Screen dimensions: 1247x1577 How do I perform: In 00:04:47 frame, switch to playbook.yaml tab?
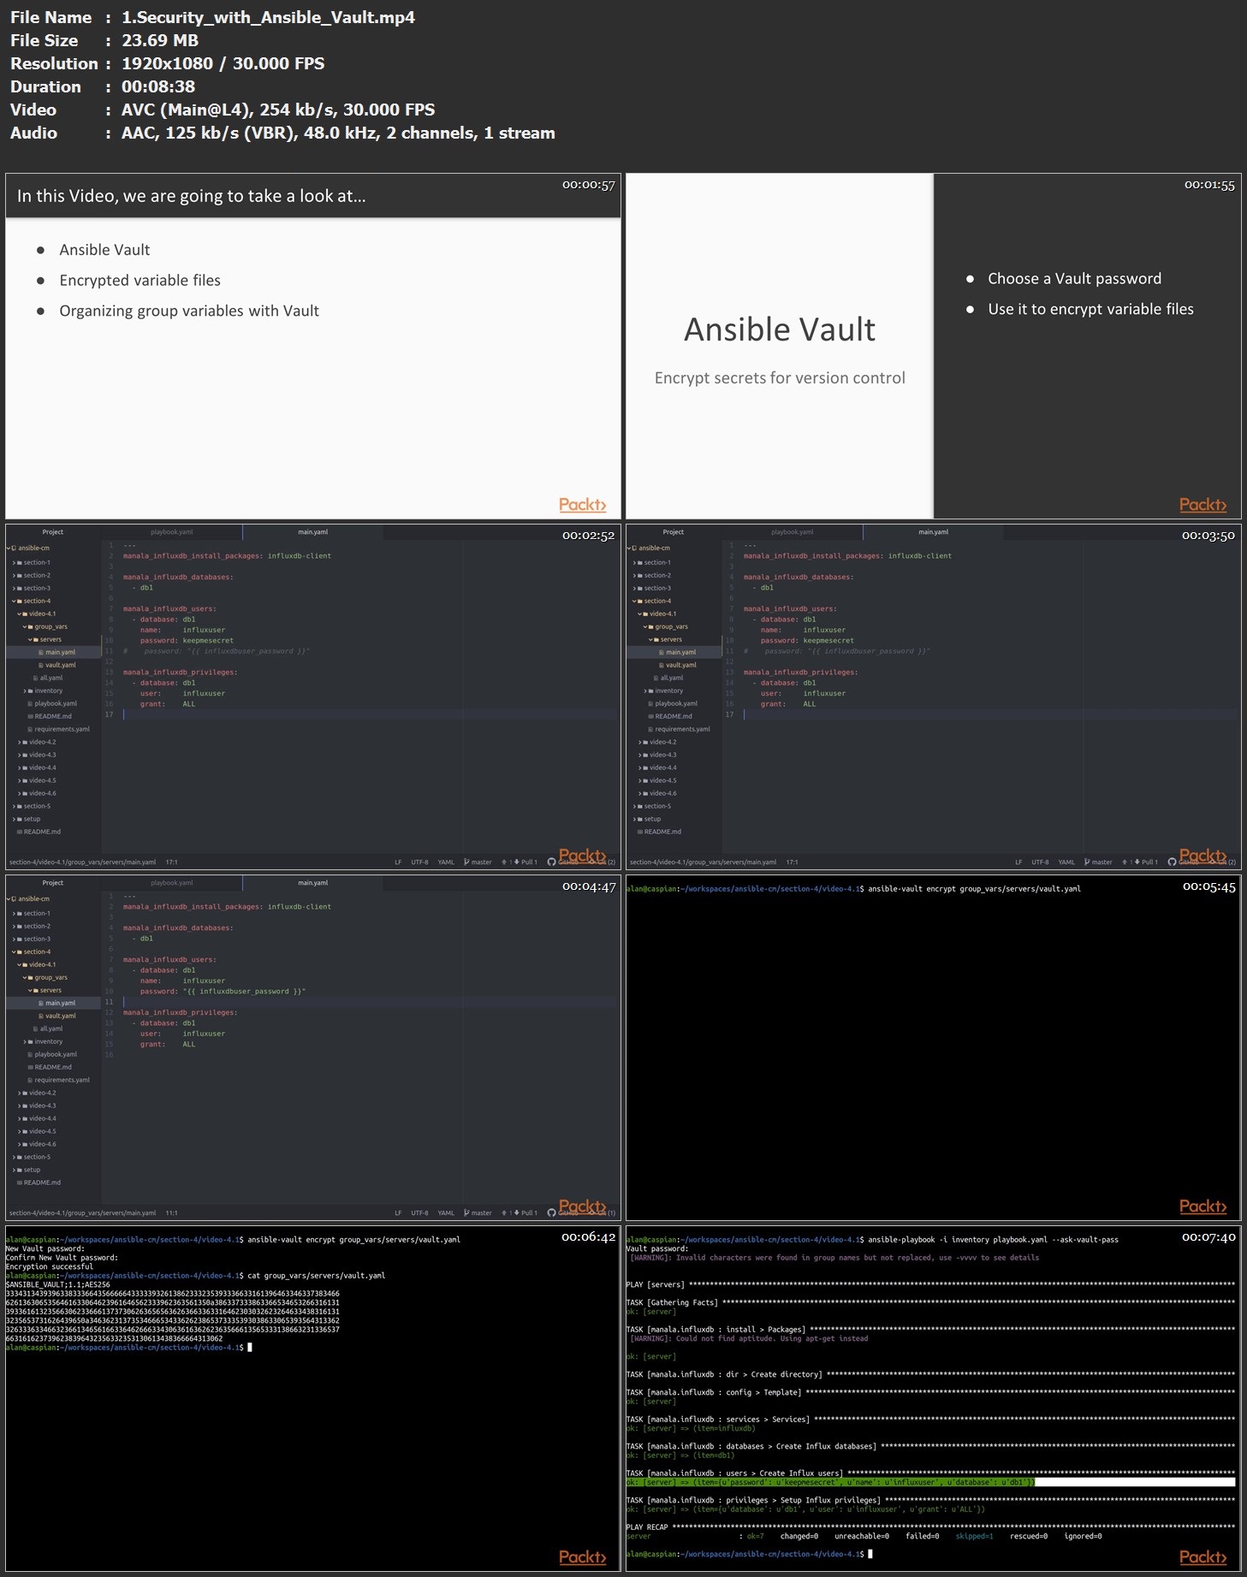pos(172,883)
